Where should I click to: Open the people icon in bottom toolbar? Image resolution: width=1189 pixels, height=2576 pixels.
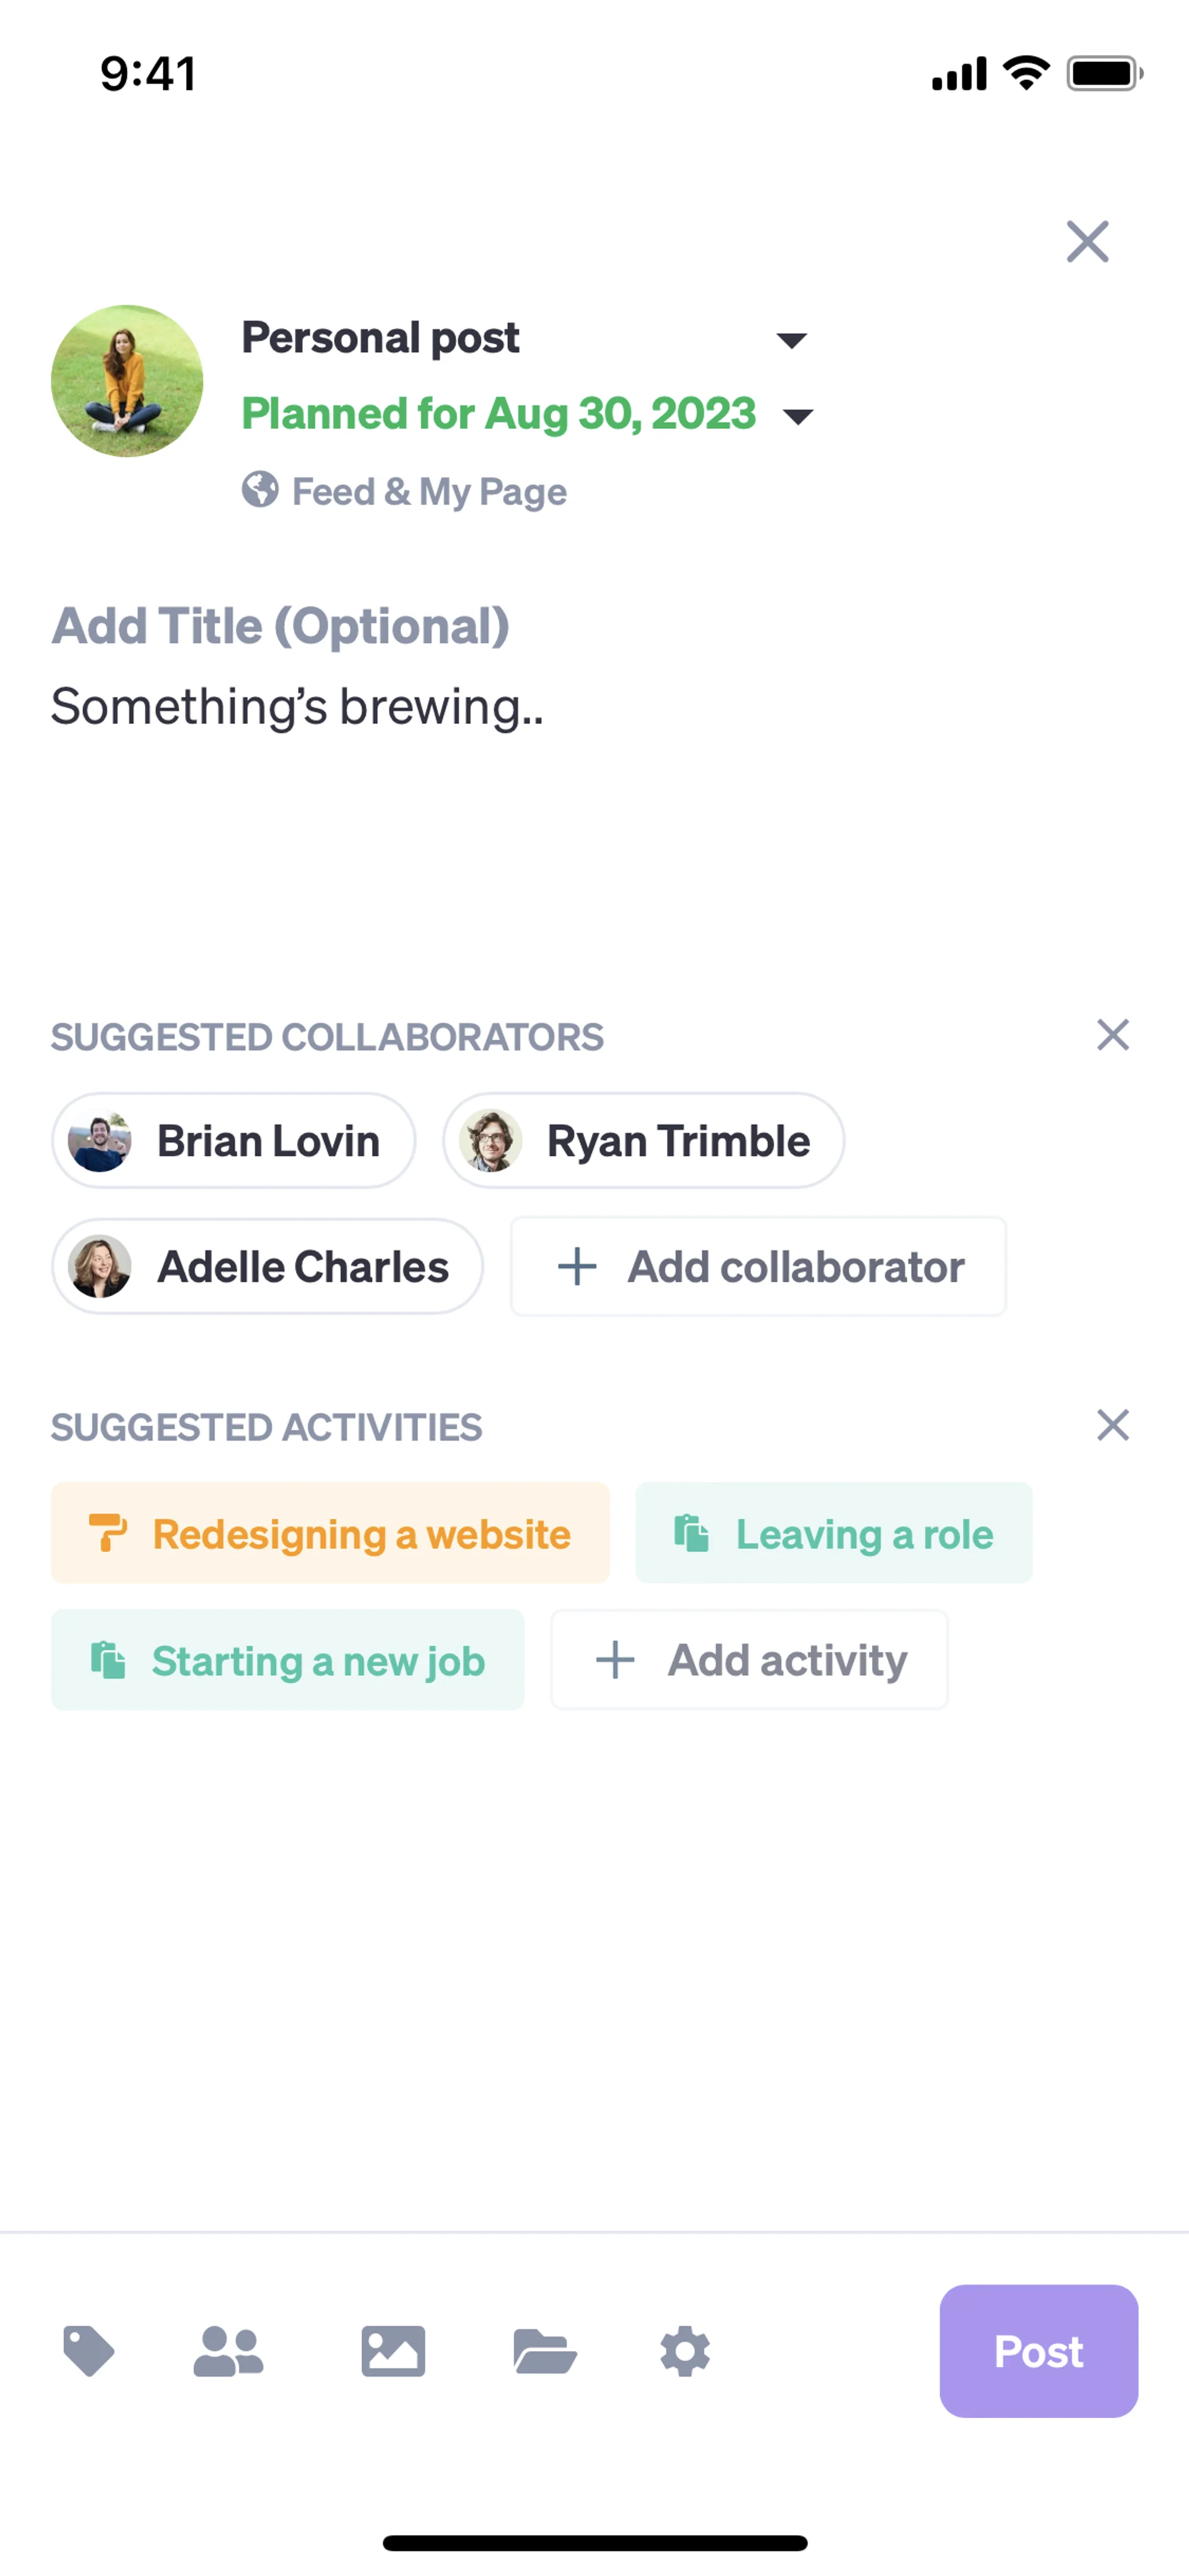pyautogui.click(x=228, y=2350)
